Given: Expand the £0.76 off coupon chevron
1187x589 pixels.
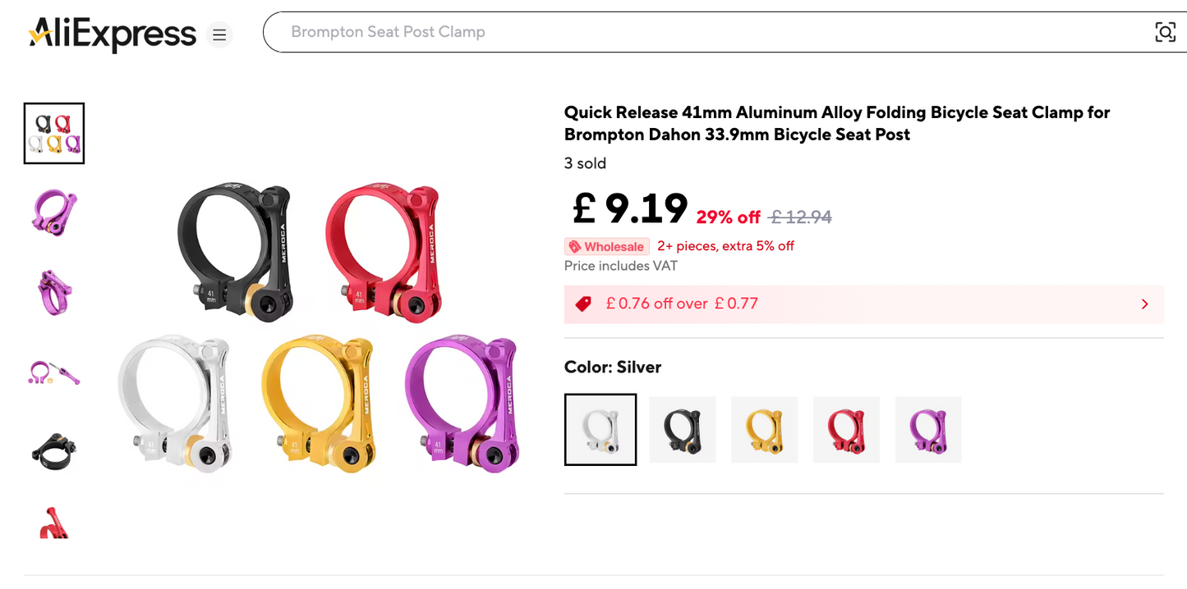Looking at the screenshot, I should click(x=1145, y=304).
